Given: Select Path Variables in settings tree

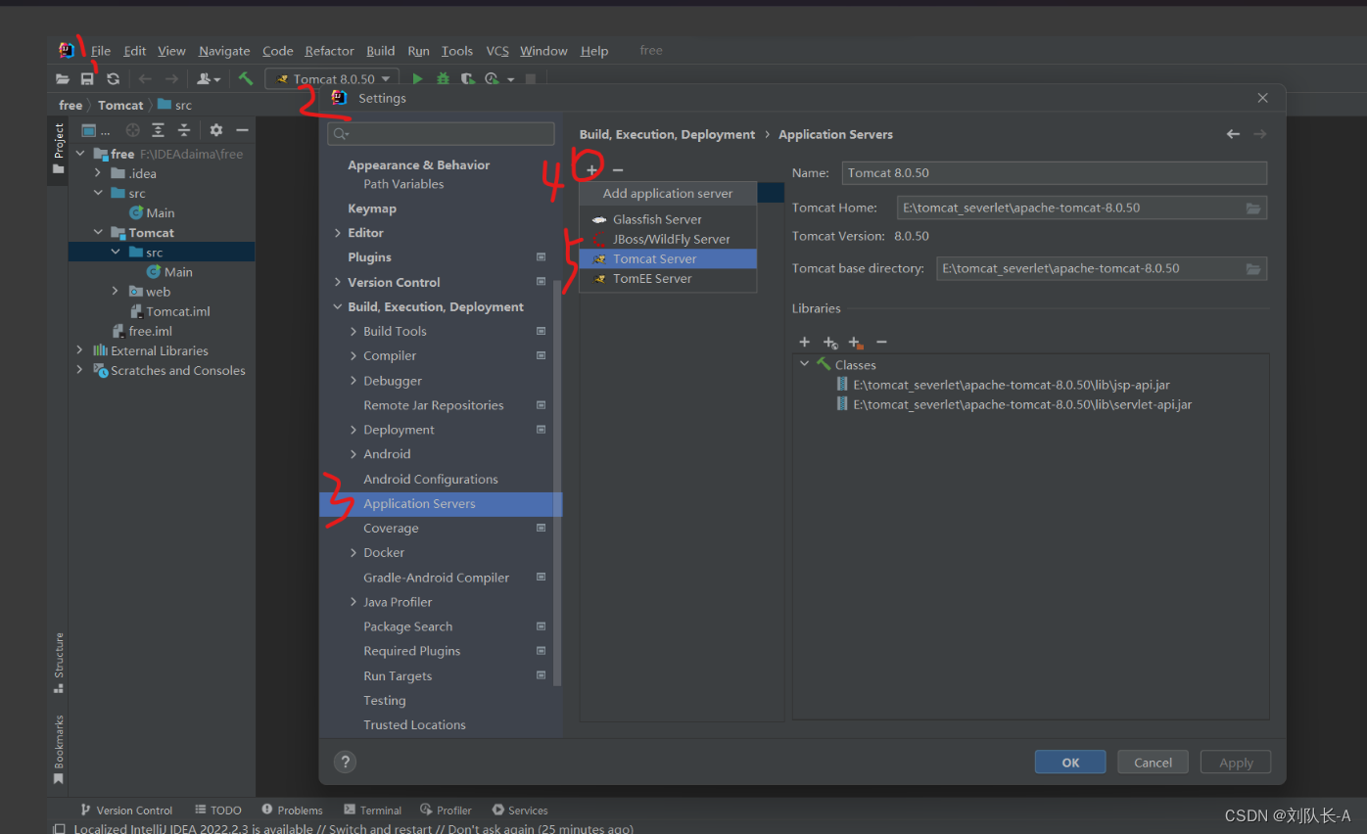Looking at the screenshot, I should tap(403, 184).
